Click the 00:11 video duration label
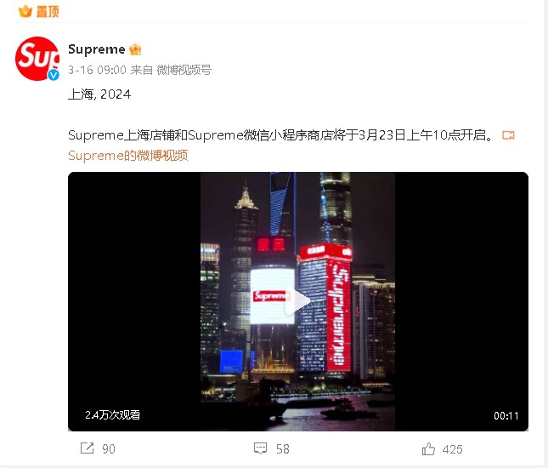This screenshot has height=468, width=548. [506, 416]
